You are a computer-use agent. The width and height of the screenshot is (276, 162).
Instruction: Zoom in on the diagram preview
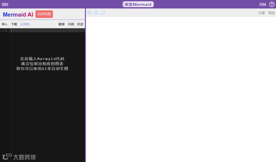(x=90, y=13)
